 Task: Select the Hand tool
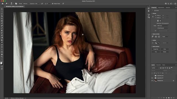click(2, 54)
